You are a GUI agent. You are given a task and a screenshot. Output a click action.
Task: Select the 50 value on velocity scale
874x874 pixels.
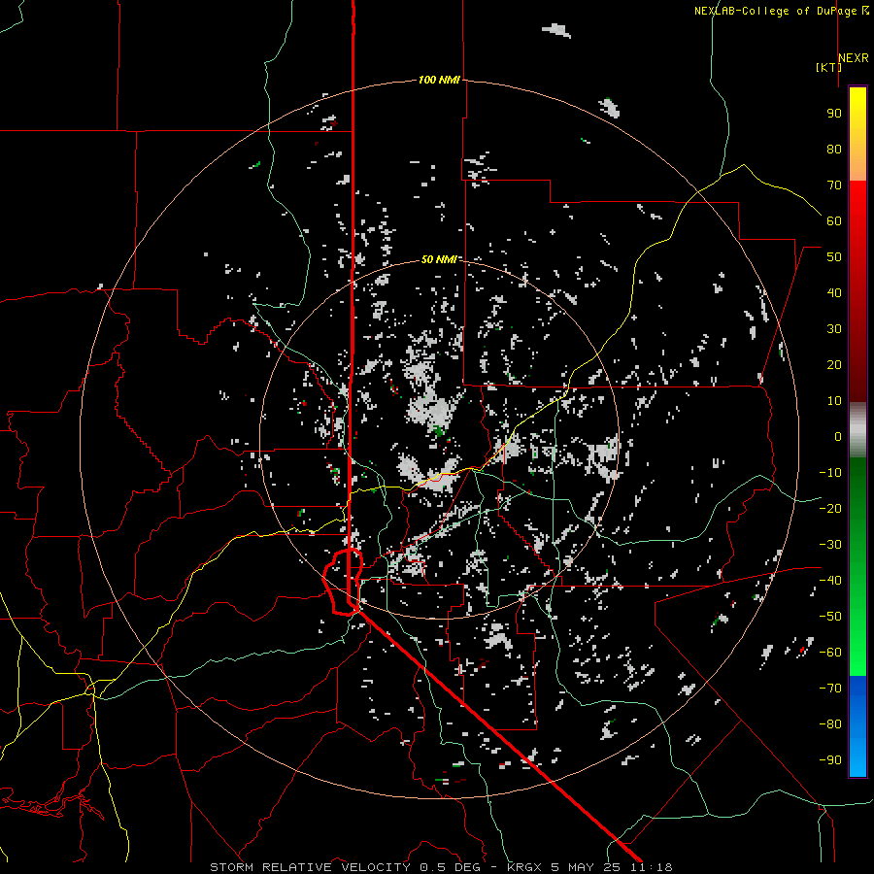834,257
